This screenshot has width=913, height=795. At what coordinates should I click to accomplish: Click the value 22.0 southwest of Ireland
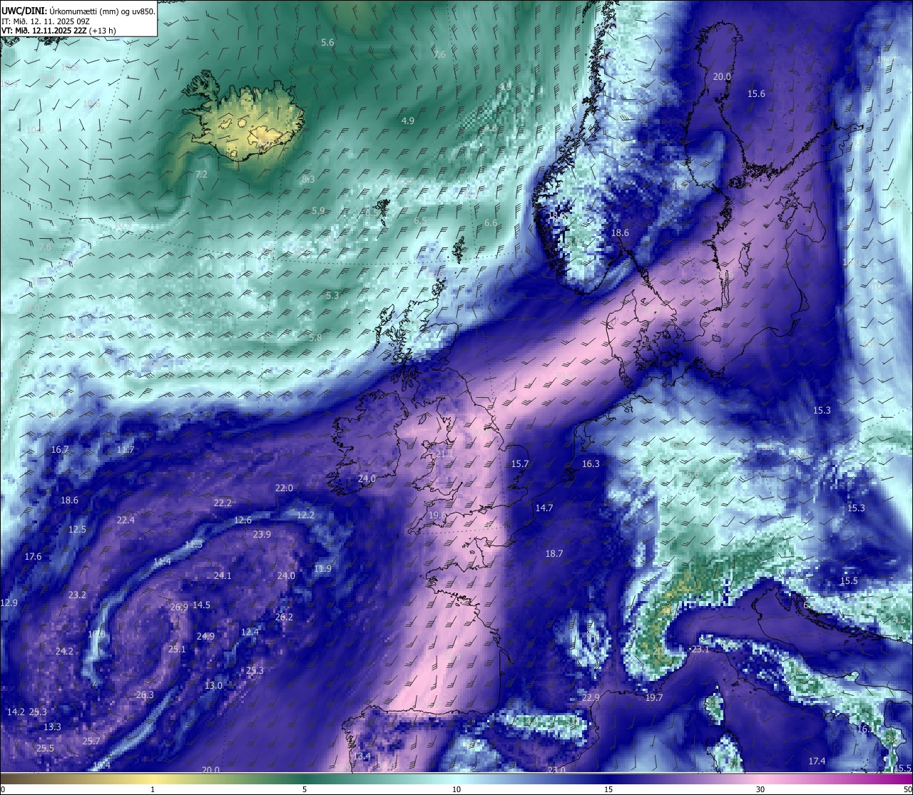tap(284, 488)
